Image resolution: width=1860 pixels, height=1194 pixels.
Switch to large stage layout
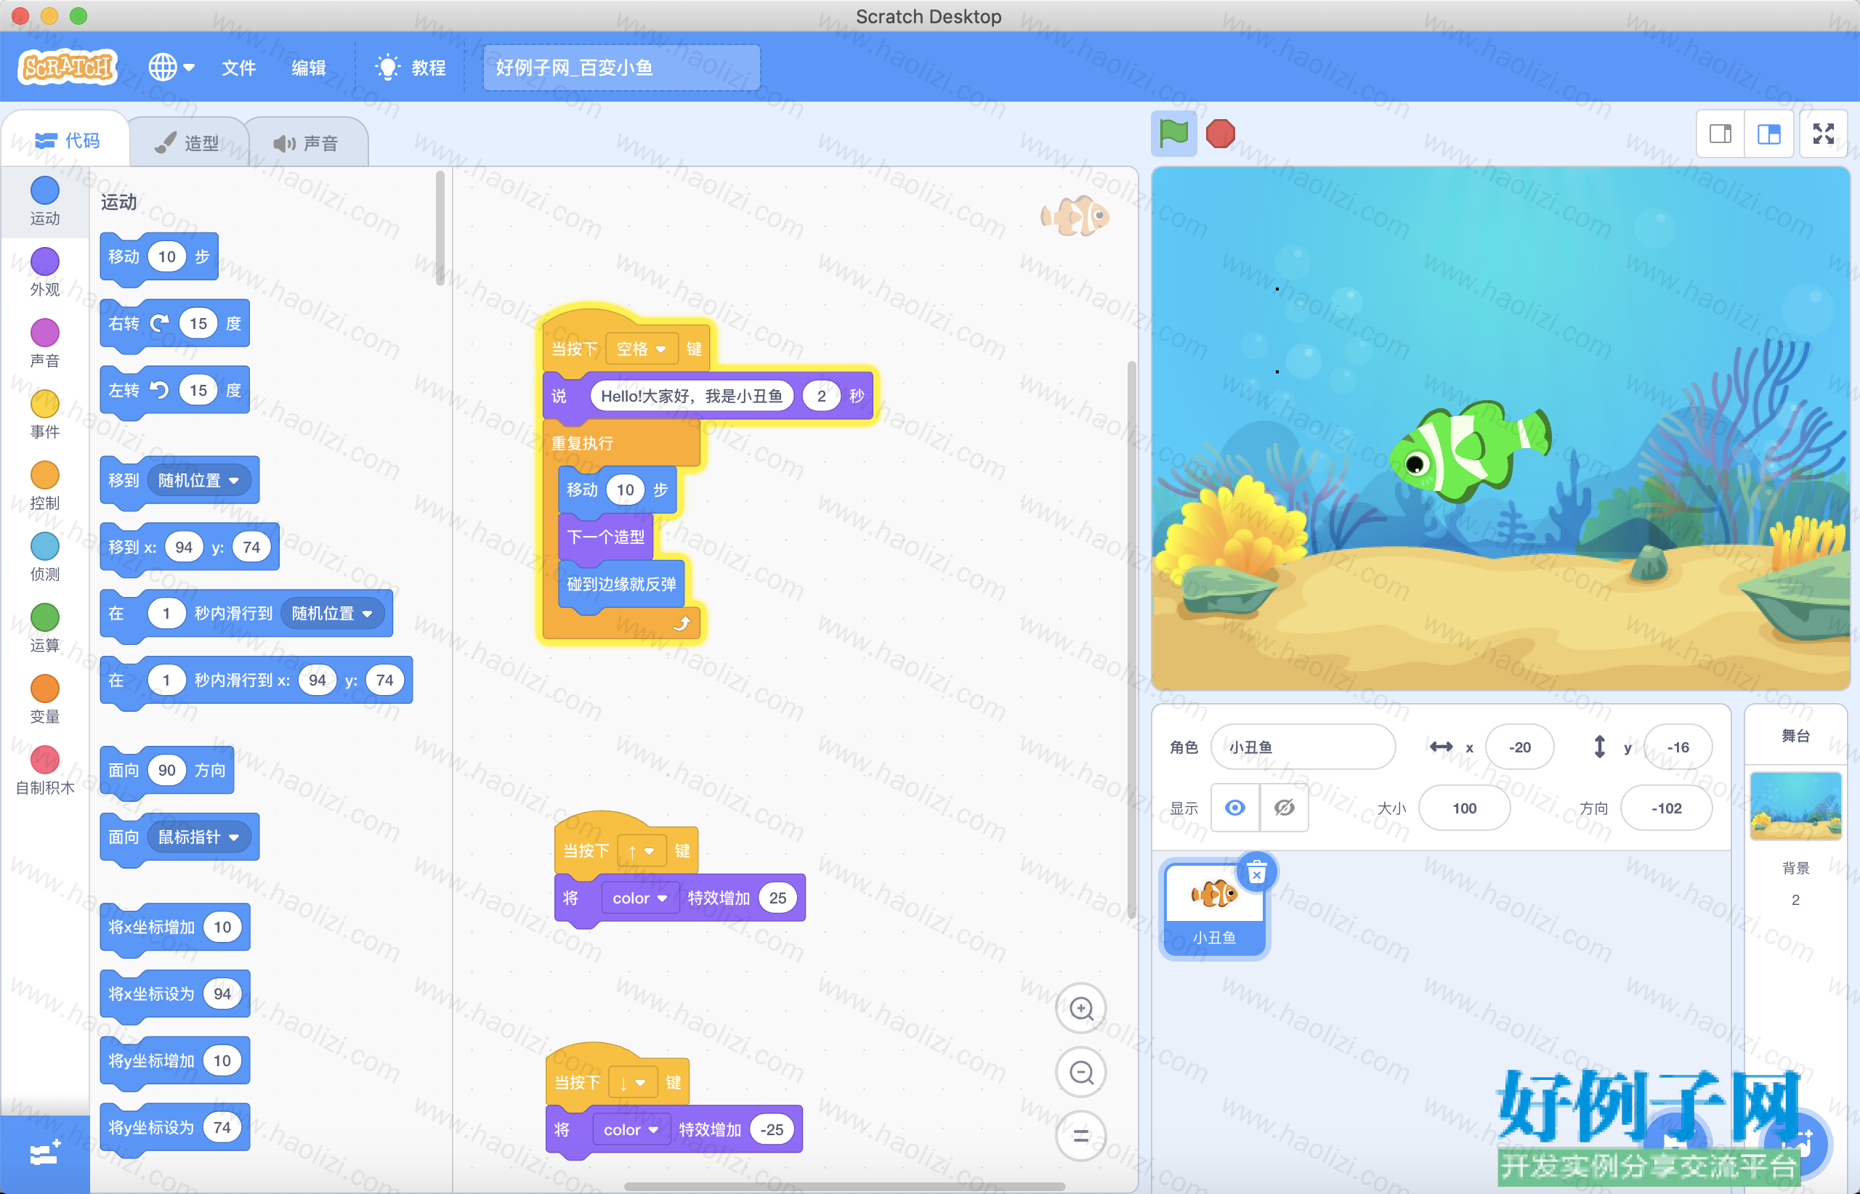[1768, 134]
